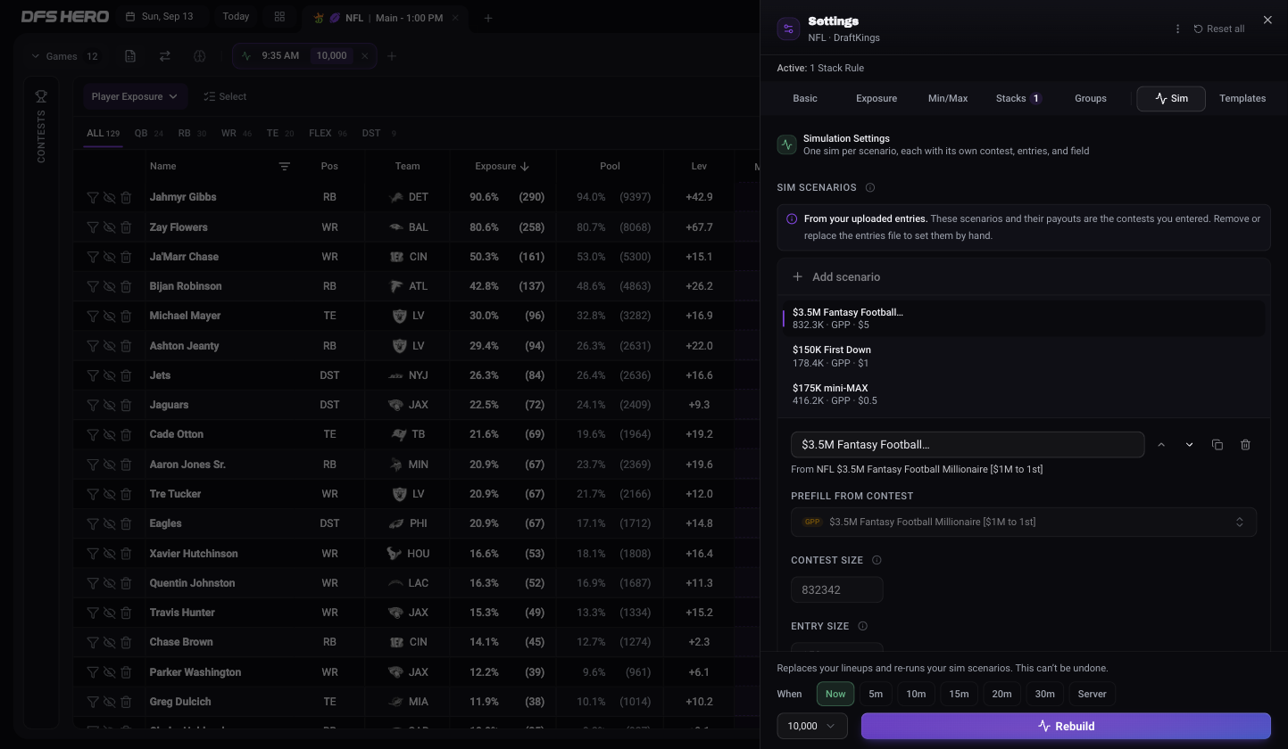The height and width of the screenshot is (749, 1288).
Task: Duplicate the $3.5M Fantasy Football scenario
Action: 1217,444
